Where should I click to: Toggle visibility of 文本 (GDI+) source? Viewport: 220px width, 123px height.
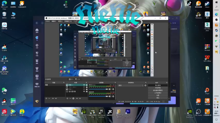[x=84, y=87]
